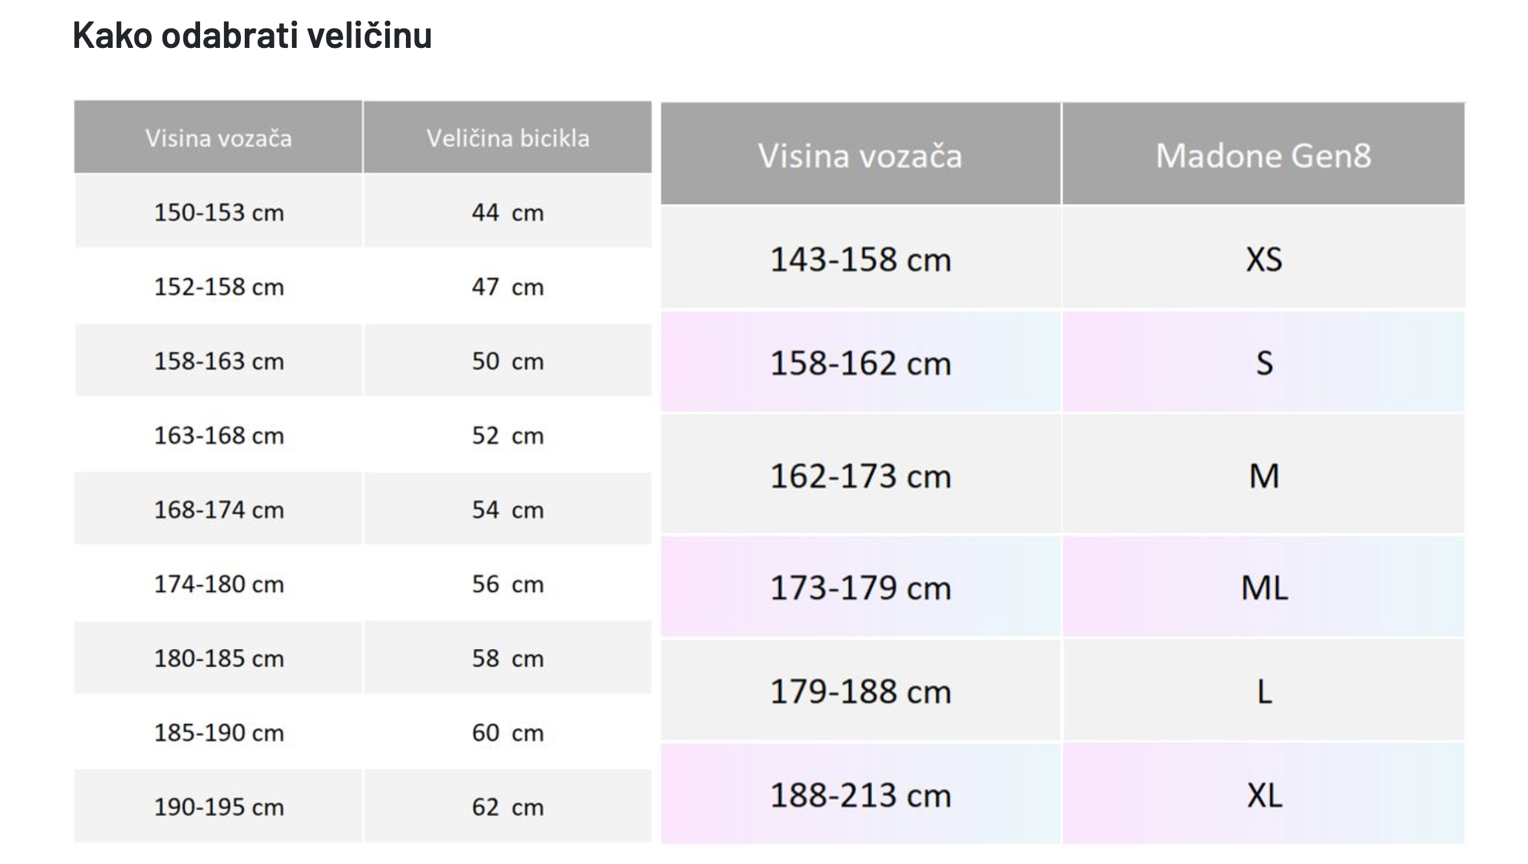The image size is (1528, 864).
Task: Select the Visina vozača header in left table
Action: [218, 137]
